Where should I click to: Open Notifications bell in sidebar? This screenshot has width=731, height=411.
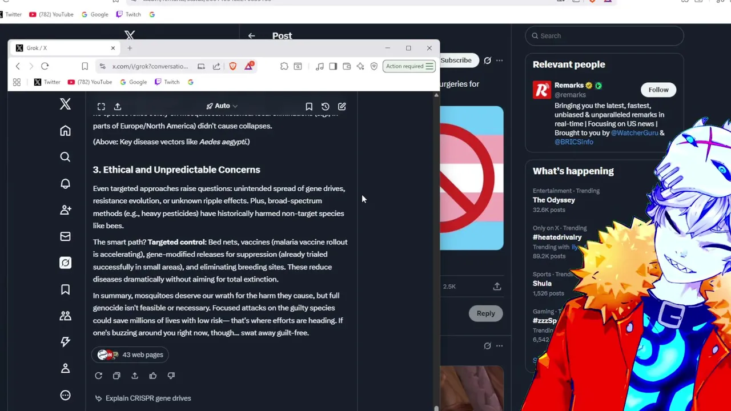(65, 184)
